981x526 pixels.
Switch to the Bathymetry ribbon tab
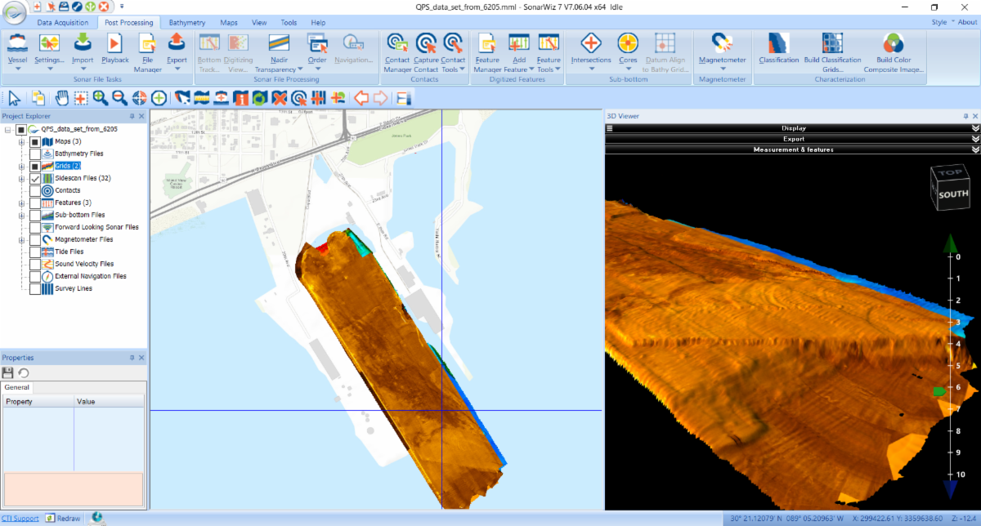pyautogui.click(x=186, y=22)
